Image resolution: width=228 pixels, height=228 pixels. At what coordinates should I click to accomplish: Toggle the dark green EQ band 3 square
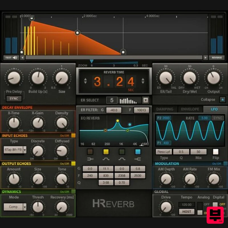122,152
